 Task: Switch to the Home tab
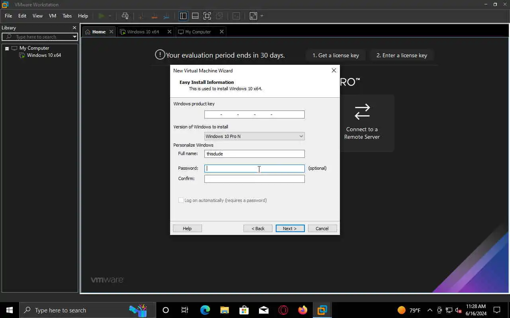[99, 32]
